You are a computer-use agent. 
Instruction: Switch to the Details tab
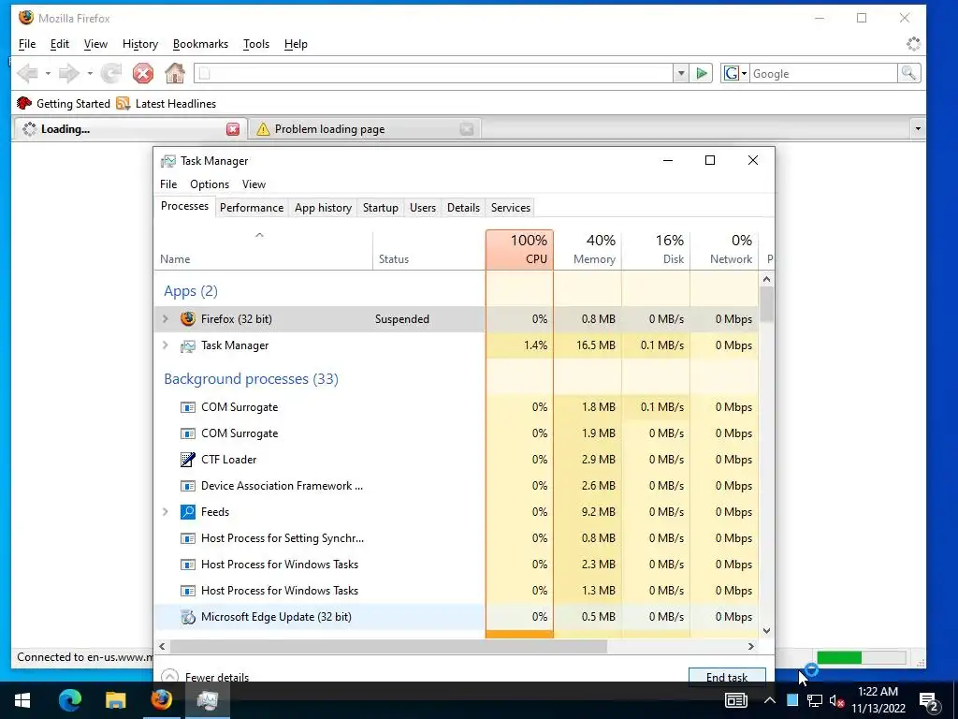coord(463,207)
